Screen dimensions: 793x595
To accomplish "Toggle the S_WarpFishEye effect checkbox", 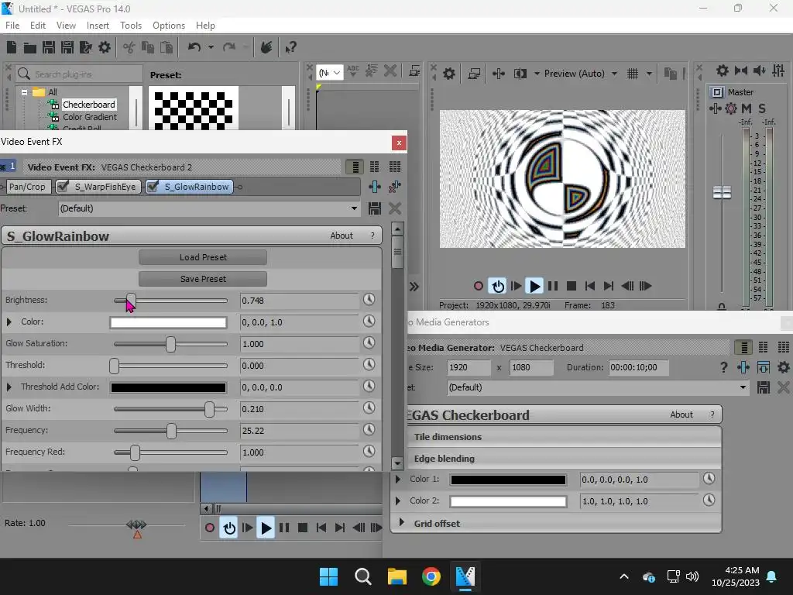I will coord(64,187).
